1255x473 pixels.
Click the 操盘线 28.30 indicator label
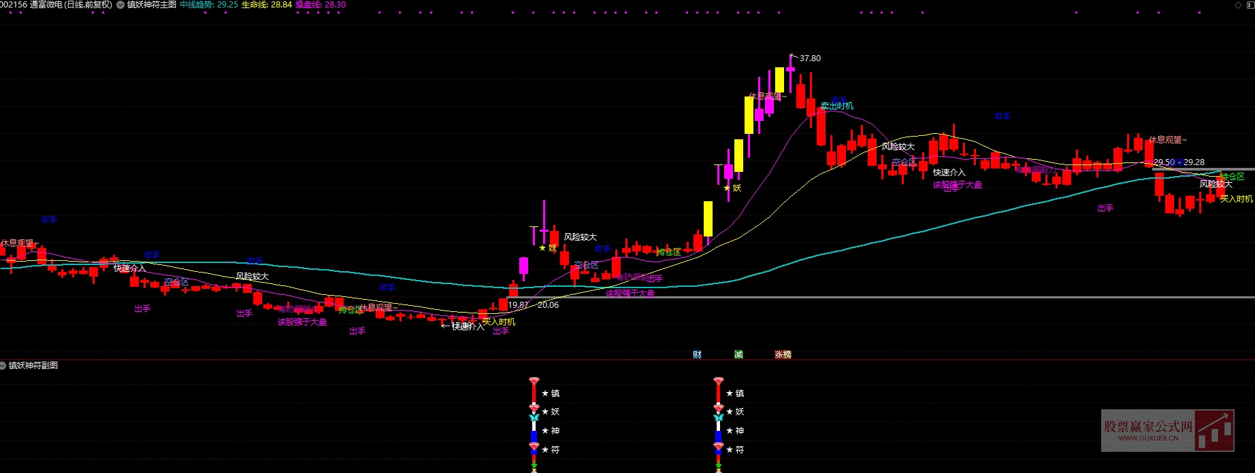click(320, 5)
